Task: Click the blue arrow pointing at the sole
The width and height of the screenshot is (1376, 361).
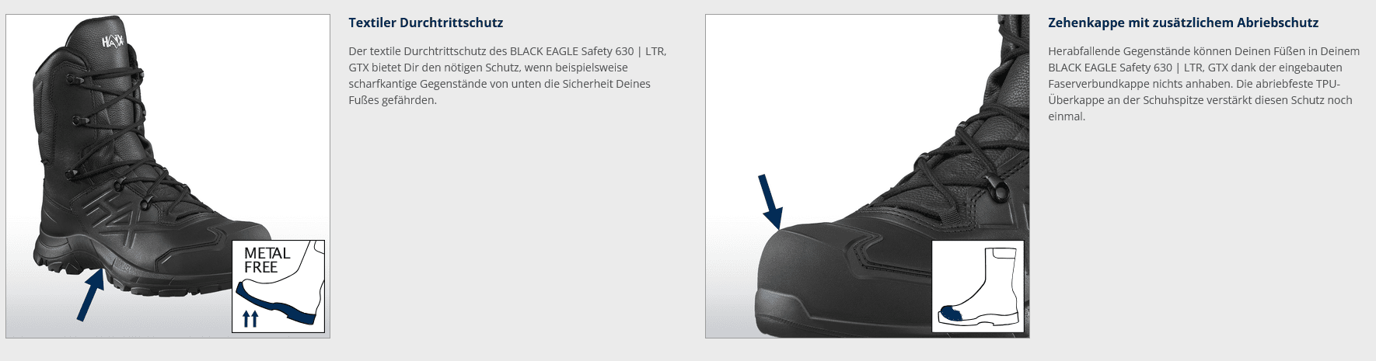Action: point(90,294)
